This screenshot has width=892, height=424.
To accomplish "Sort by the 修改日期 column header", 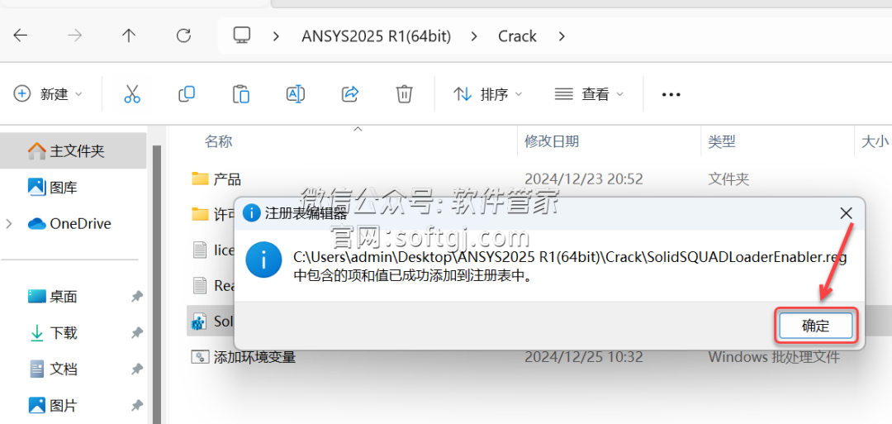I will [552, 141].
